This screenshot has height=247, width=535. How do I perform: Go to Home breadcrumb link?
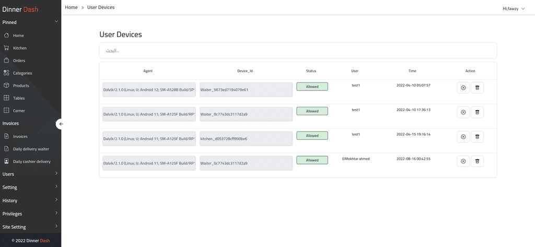click(x=71, y=7)
